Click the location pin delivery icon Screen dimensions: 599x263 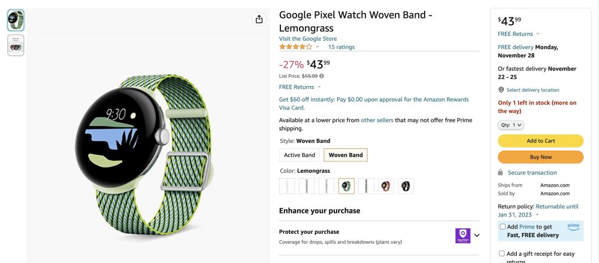pyautogui.click(x=501, y=90)
